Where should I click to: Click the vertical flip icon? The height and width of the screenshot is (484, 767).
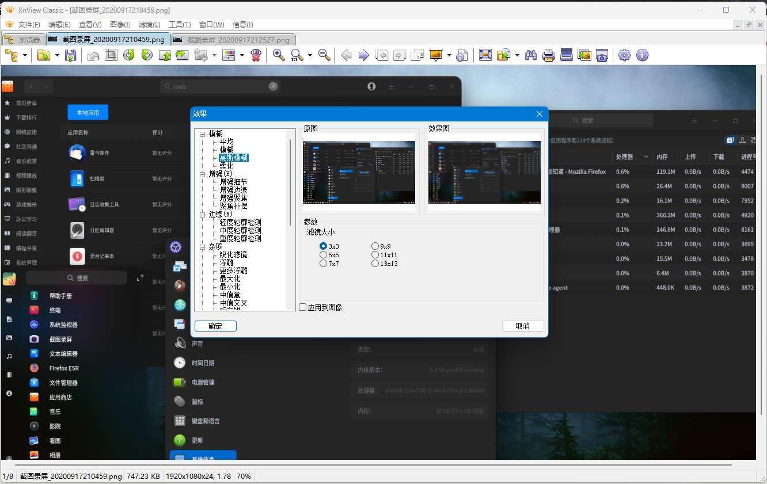165,55
